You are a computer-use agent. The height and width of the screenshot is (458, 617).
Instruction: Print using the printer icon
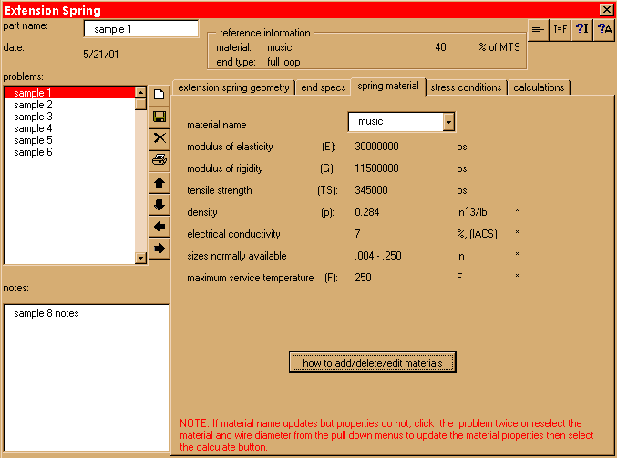click(x=159, y=160)
